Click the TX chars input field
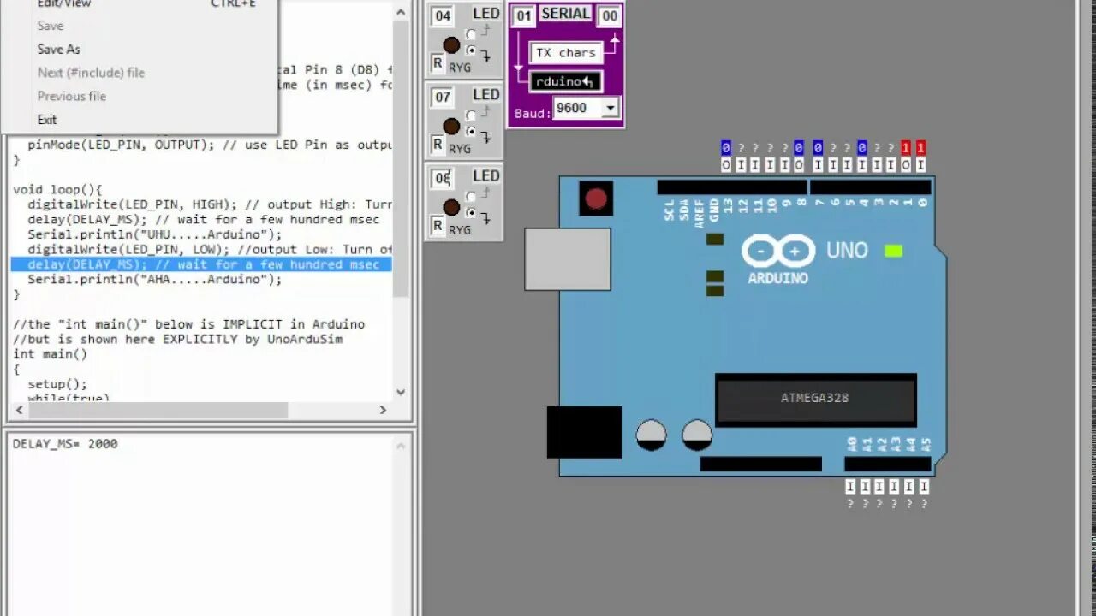Viewport: 1096px width, 616px height. click(566, 53)
